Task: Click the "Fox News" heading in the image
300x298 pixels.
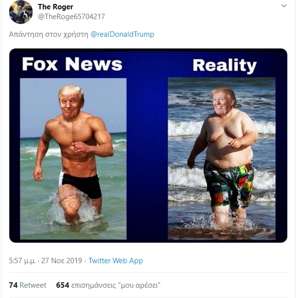Action: point(72,64)
